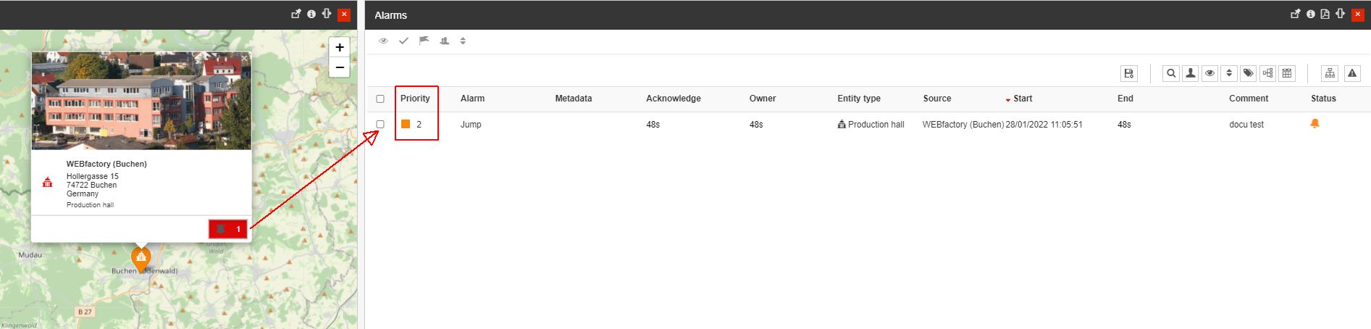The width and height of the screenshot is (1371, 329).
Task: Click the checkmark acknowledge icon
Action: pyautogui.click(x=403, y=41)
